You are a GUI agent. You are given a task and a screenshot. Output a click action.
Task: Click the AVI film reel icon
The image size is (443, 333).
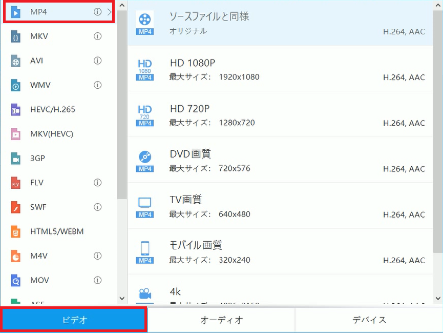tap(16, 61)
